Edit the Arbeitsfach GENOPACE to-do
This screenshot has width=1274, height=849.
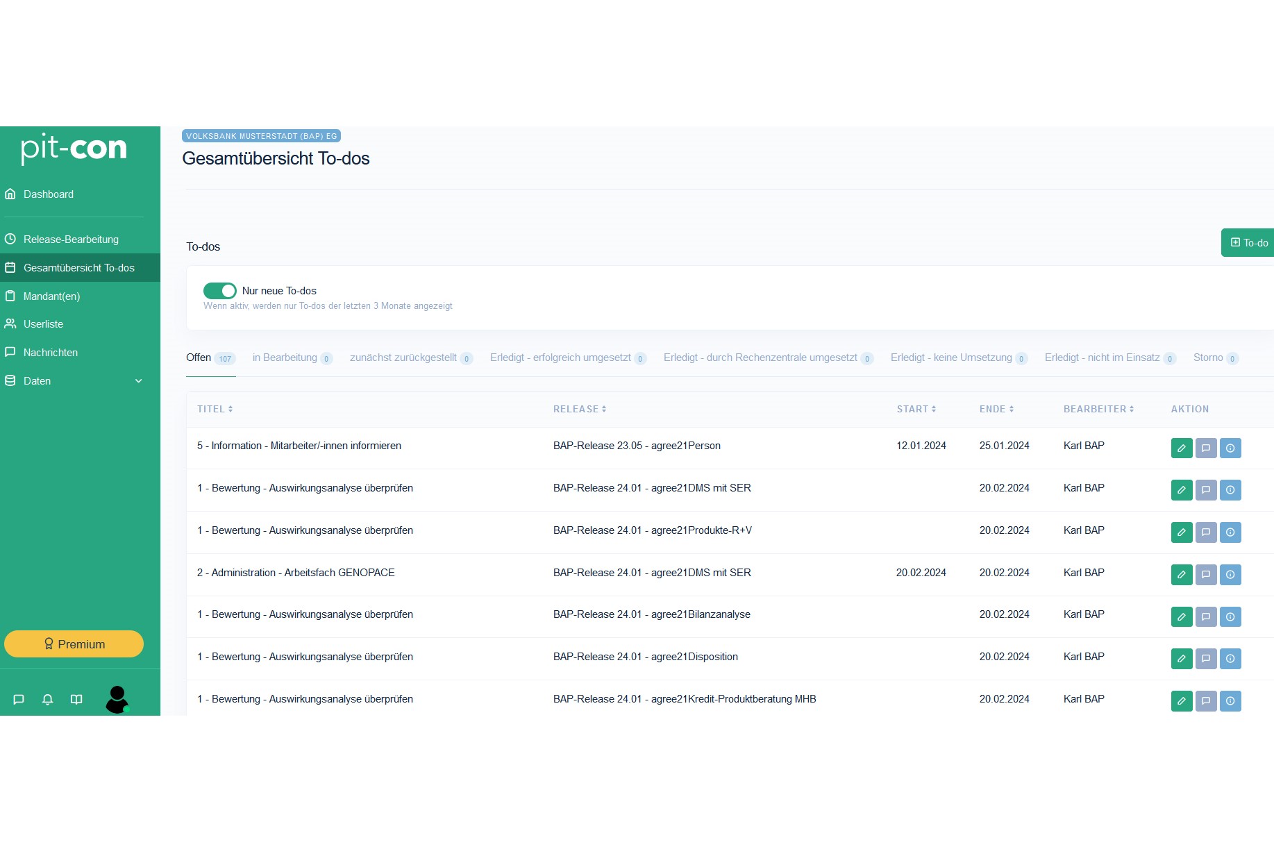[1182, 575]
